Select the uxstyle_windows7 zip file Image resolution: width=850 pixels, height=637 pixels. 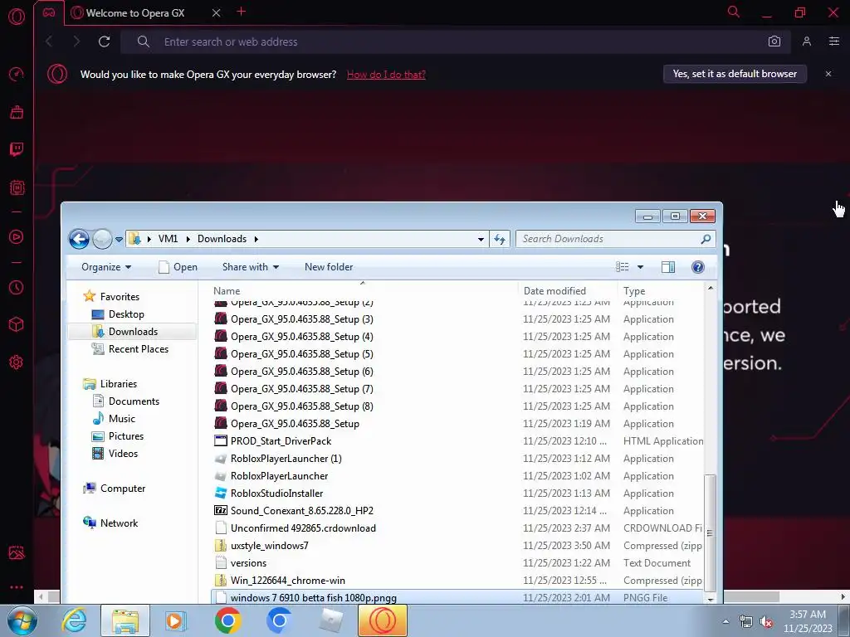pyautogui.click(x=270, y=546)
